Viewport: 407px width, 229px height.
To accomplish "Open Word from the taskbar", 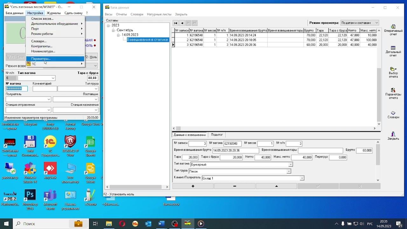I will [x=161, y=224].
